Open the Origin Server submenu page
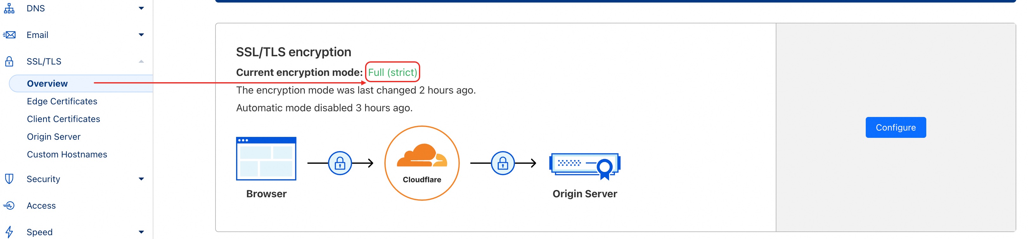 [54, 137]
